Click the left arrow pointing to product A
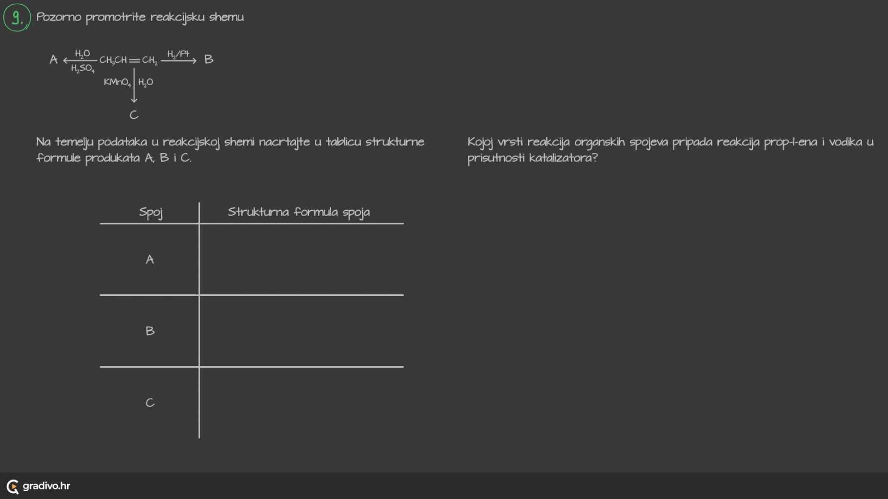The image size is (888, 499). coord(80,61)
